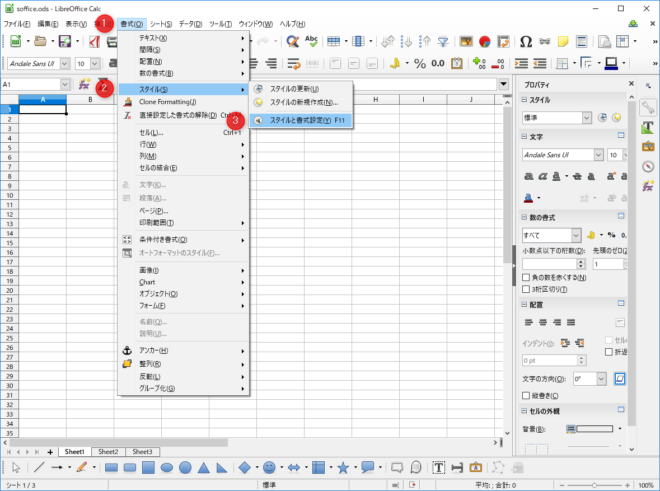The height and width of the screenshot is (491, 660).
Task: Open the Navigator compass icon in sidebar
Action: (648, 166)
